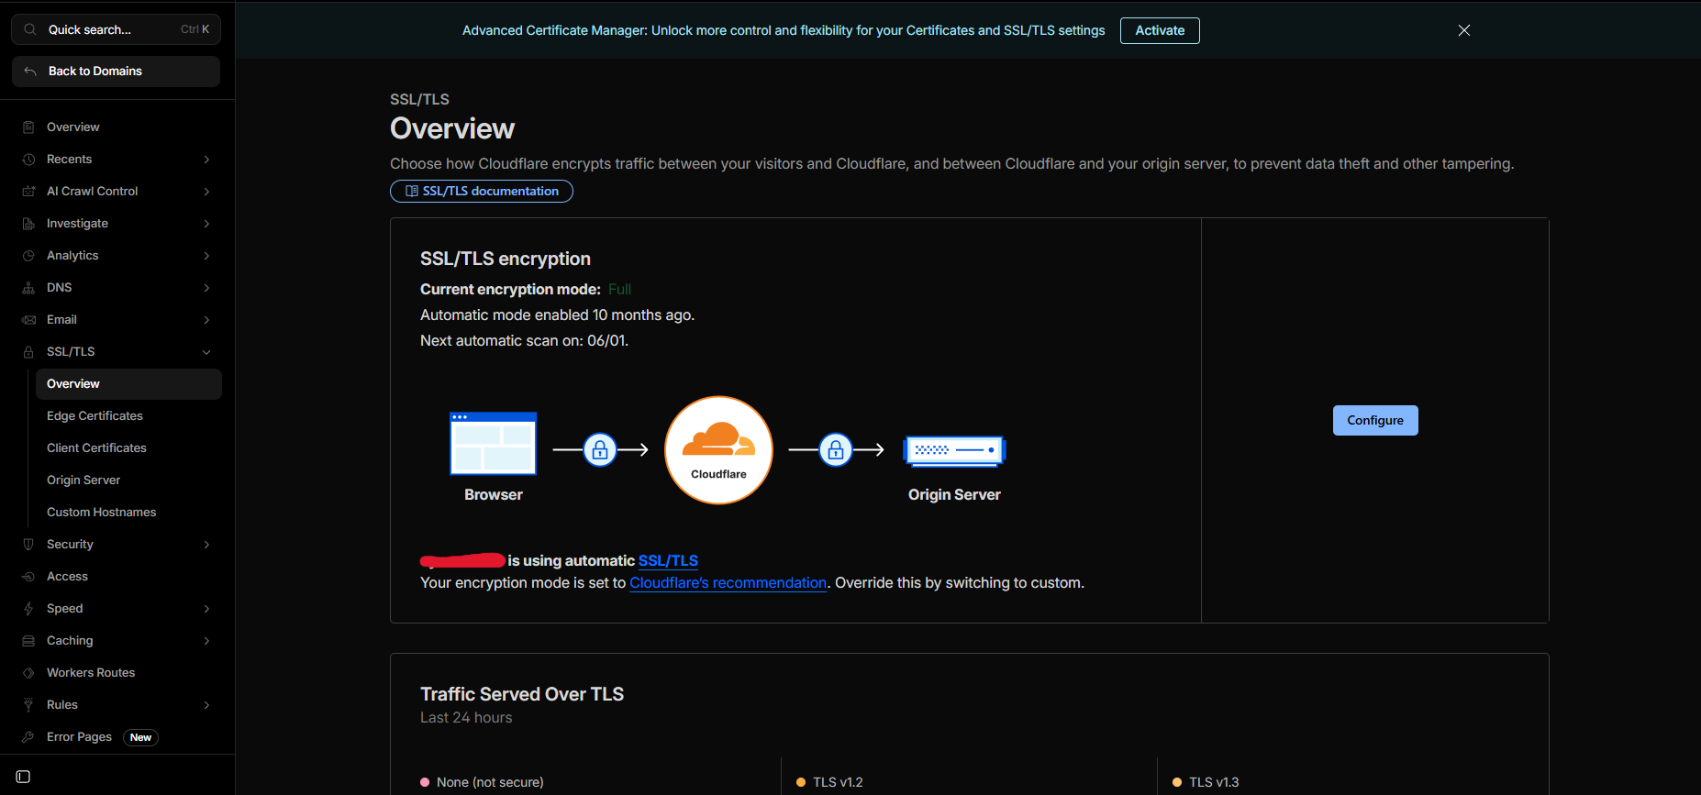Collapse the SSL/TLS submenu chevron
Image resolution: width=1701 pixels, height=795 pixels.
206,352
